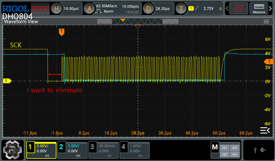Tap the 10.00µs/ horizontal scale value

pos(71,9)
